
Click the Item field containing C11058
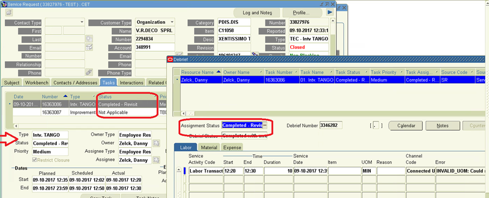coord(234,31)
